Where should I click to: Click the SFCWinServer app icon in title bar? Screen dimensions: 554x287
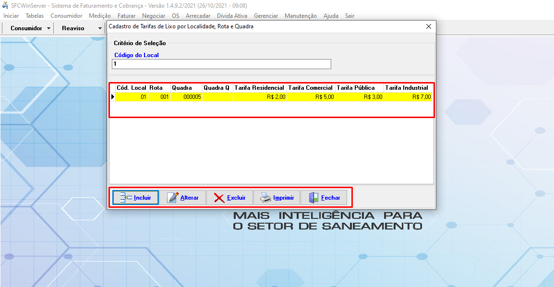(x=5, y=6)
